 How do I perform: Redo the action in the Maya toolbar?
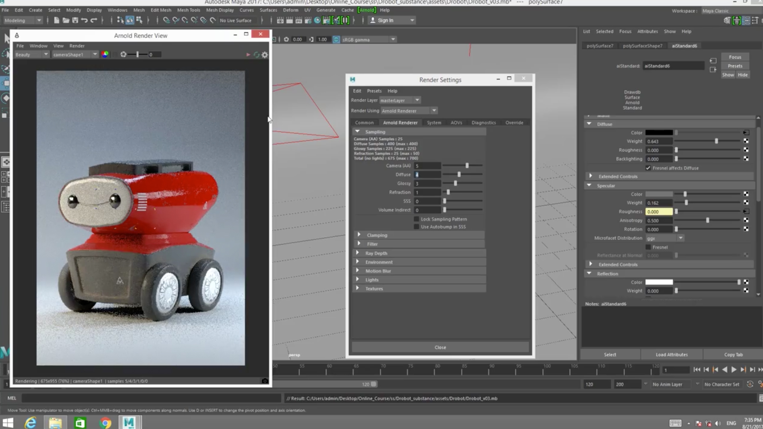pos(94,20)
